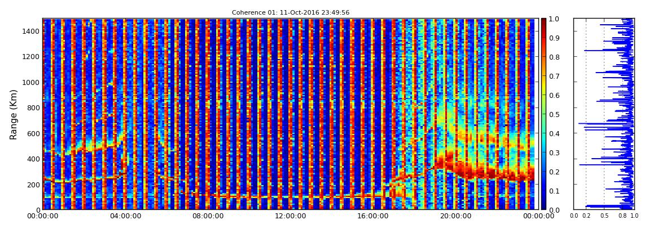Click the coherence color scale bar
649x229 pixels.
543,114
